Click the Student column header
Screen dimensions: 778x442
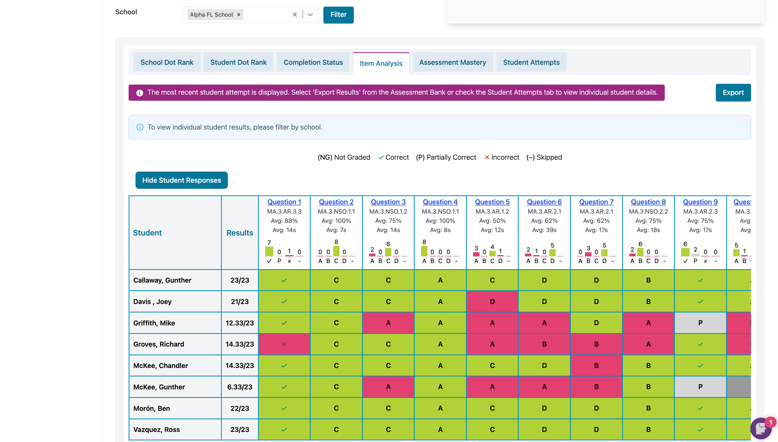coord(147,233)
